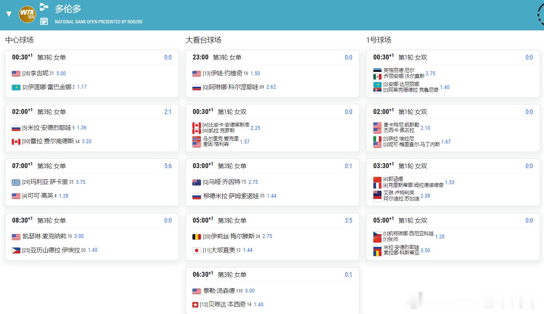Open the 5:6 score of 高芙 match
544x314 pixels.
(168, 166)
